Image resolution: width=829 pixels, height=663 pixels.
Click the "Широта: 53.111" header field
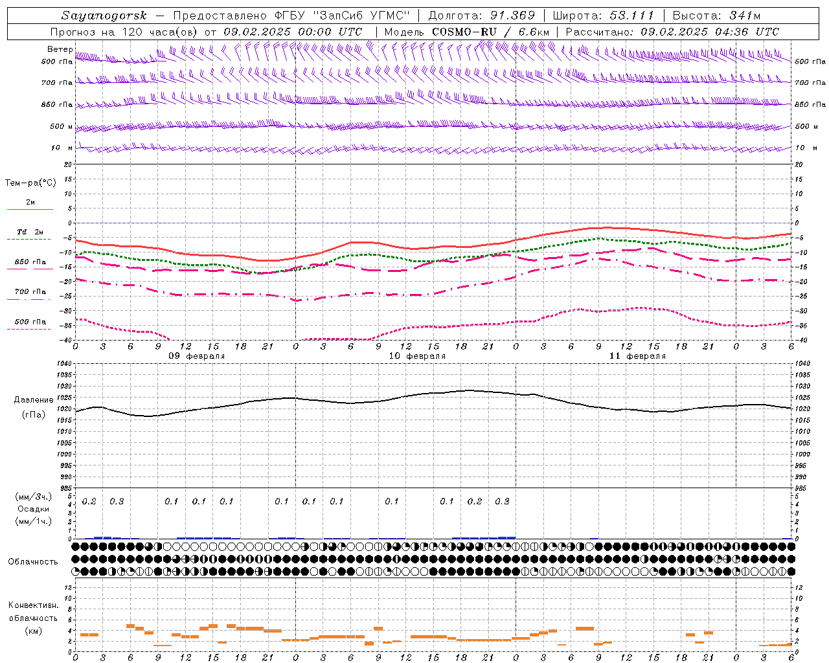(604, 16)
